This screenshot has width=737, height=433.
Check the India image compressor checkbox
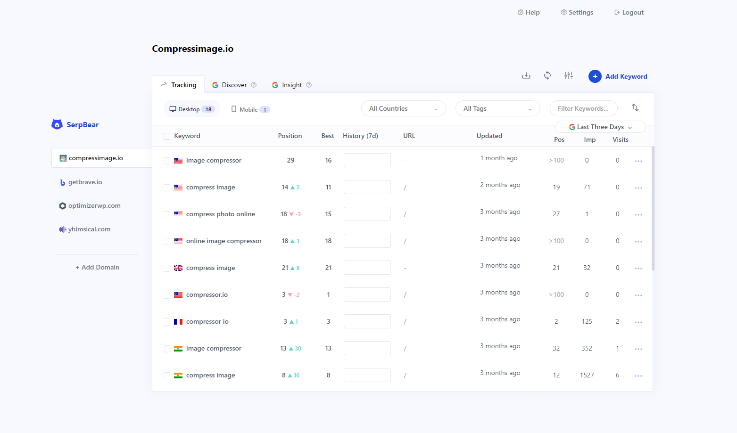[x=167, y=349]
